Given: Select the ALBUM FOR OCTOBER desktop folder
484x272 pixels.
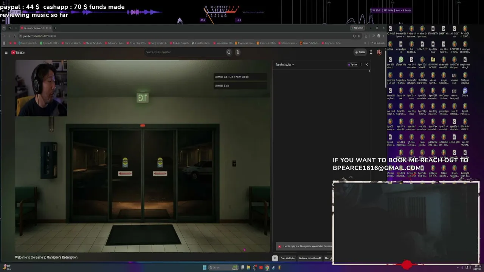Looking at the screenshot, I should pyautogui.click(x=433, y=62).
